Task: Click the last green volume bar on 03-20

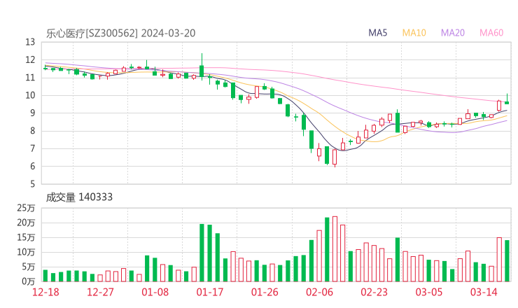Action: point(507,261)
